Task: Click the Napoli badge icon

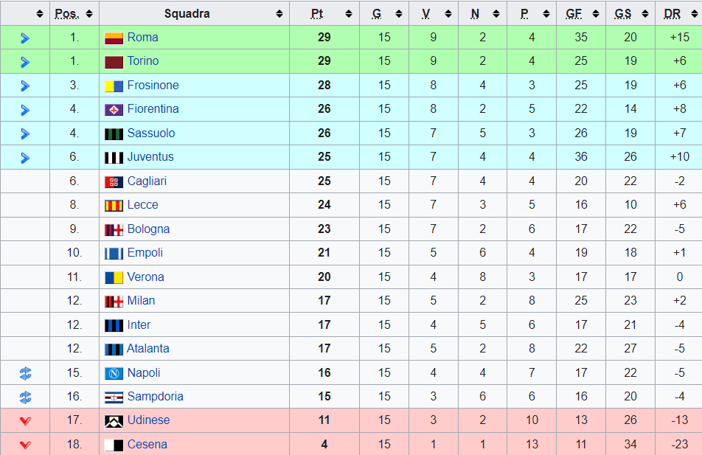Action: 114,373
